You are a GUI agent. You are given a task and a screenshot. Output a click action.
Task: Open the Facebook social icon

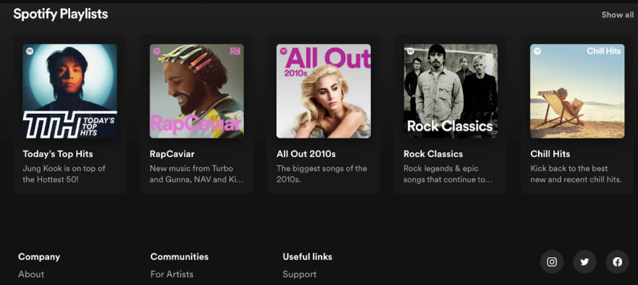[x=617, y=262]
